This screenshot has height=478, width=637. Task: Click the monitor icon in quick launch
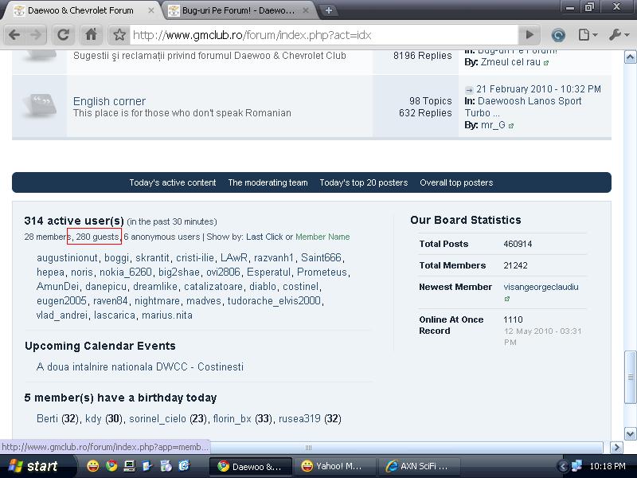[129, 466]
